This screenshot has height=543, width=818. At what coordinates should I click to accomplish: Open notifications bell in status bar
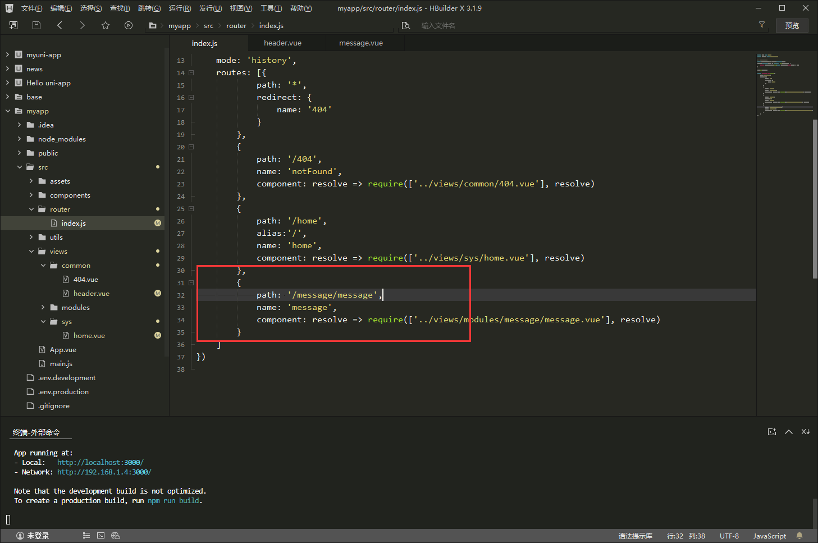point(799,536)
